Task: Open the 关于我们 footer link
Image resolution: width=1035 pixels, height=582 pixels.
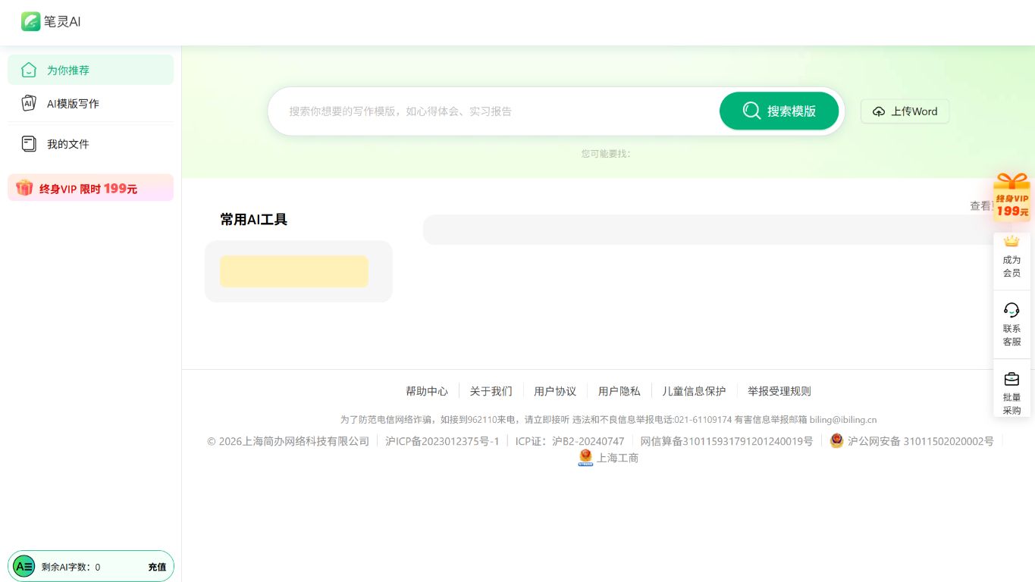Action: coord(491,391)
